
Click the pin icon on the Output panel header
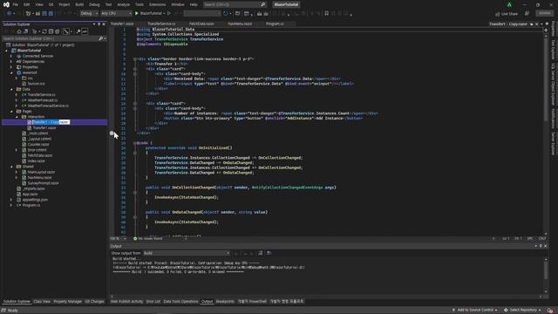tap(541, 246)
